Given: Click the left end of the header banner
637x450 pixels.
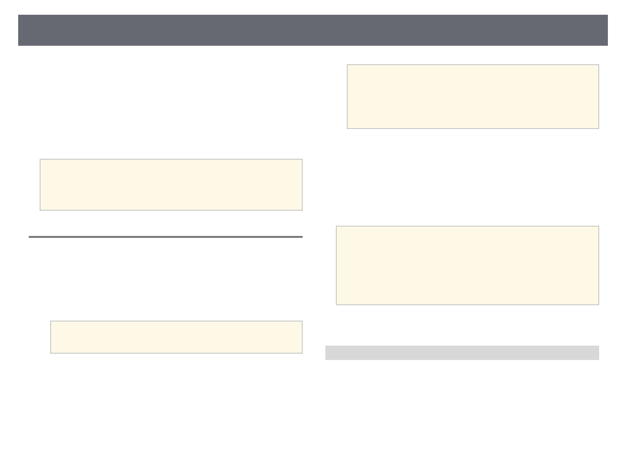Looking at the screenshot, I should pos(23,30).
